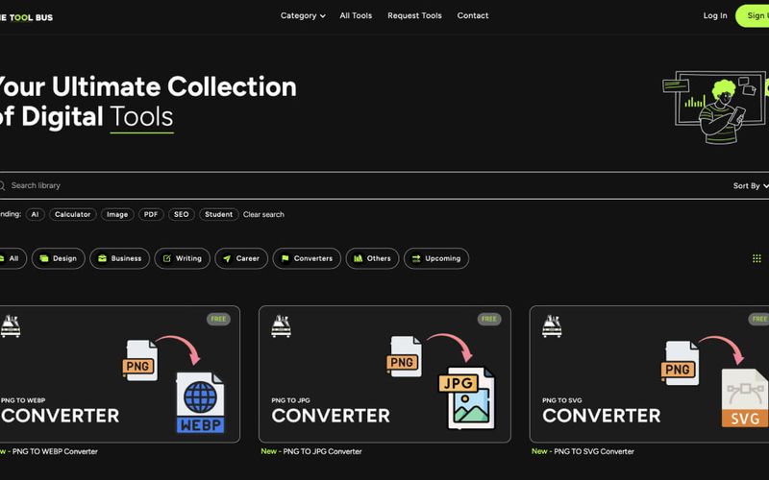Click the hero illustration of person at whiteboard
Viewport: 769px width, 480px height.
pyautogui.click(x=715, y=108)
